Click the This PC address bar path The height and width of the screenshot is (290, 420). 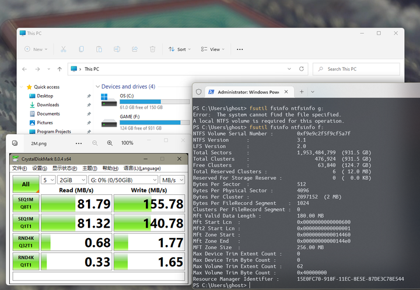[92, 69]
